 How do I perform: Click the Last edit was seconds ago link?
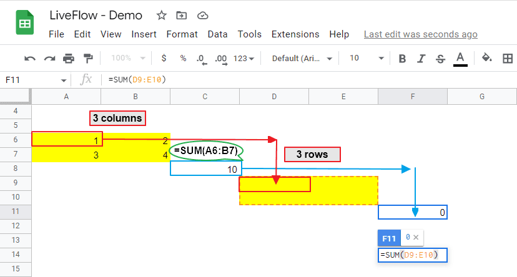point(421,34)
